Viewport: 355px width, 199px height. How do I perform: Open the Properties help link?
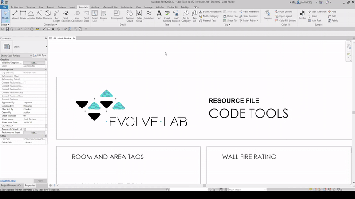coord(8,180)
